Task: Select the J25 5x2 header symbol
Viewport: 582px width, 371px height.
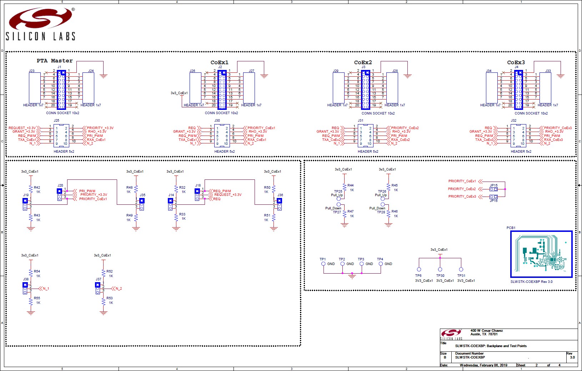Action: [x=61, y=136]
